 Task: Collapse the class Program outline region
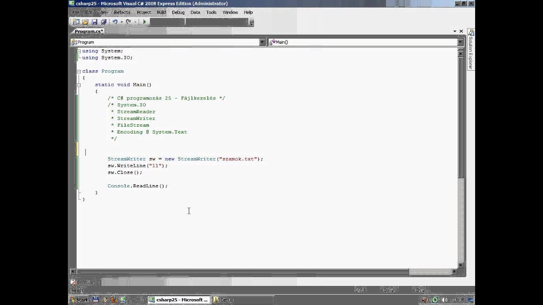click(79, 71)
